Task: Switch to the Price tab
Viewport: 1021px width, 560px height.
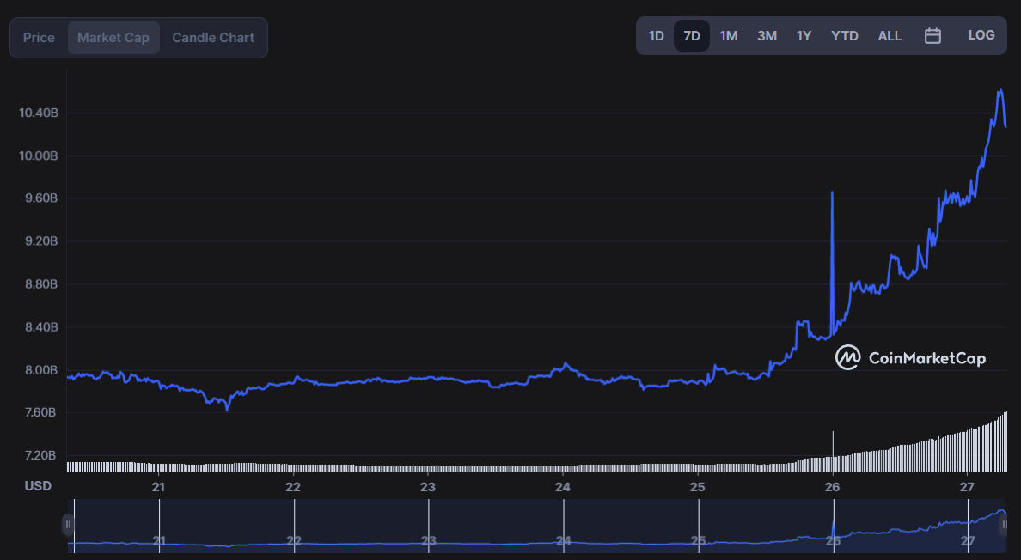Action: click(39, 38)
